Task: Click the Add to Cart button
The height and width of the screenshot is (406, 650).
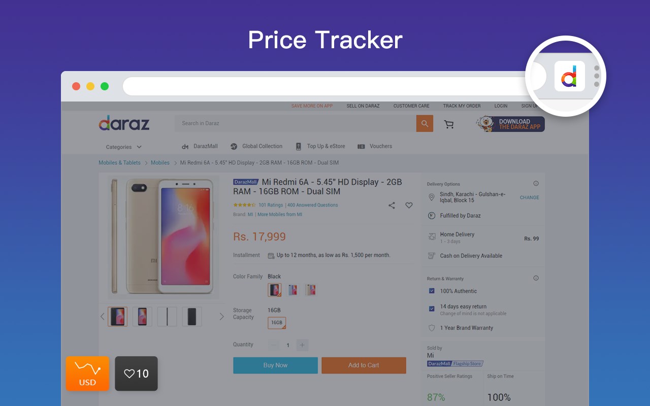Action: (x=364, y=365)
